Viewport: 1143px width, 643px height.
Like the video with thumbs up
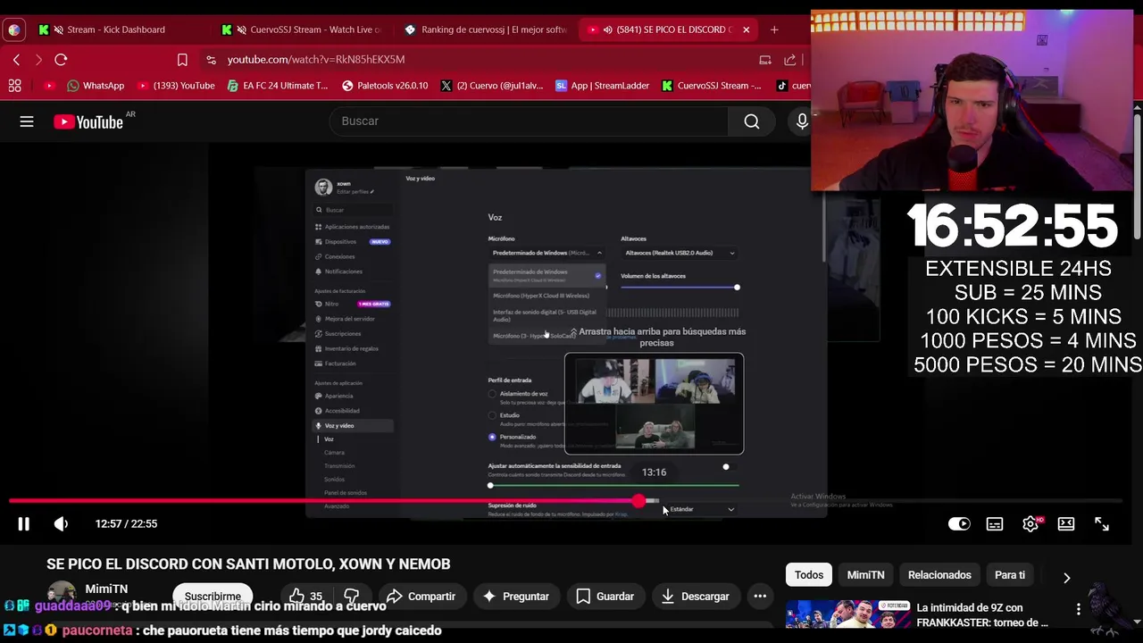305,597
